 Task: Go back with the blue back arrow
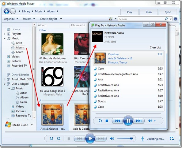pos(7,11)
